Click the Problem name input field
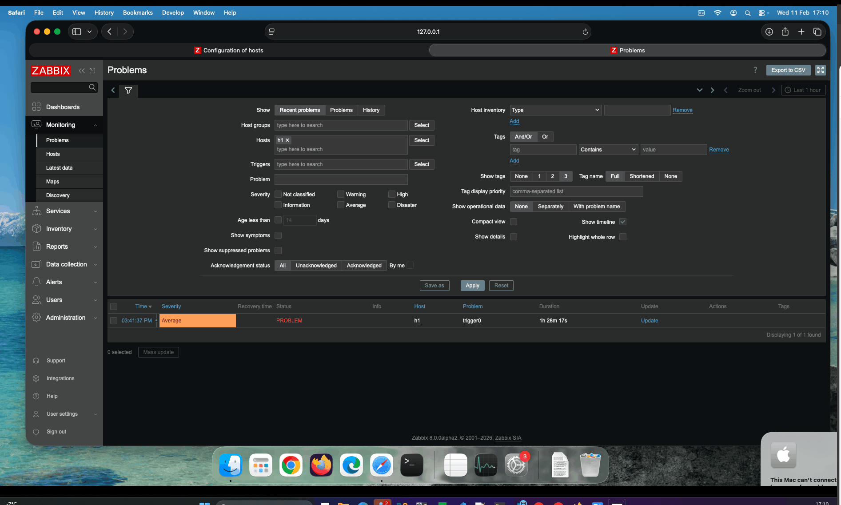841x505 pixels. (341, 179)
